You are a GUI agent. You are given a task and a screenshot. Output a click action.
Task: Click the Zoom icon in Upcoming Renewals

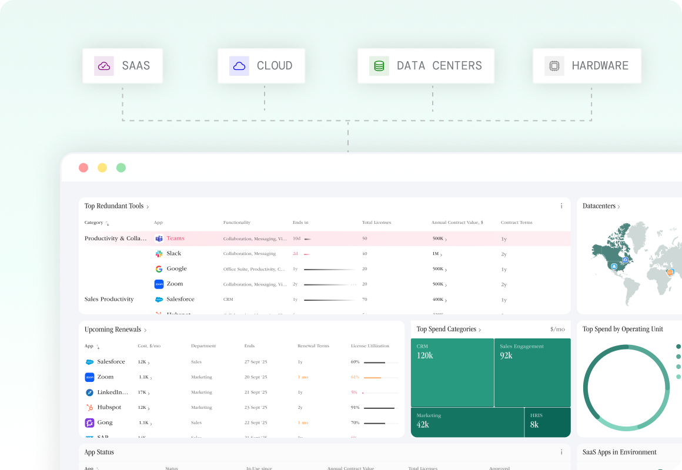(89, 377)
